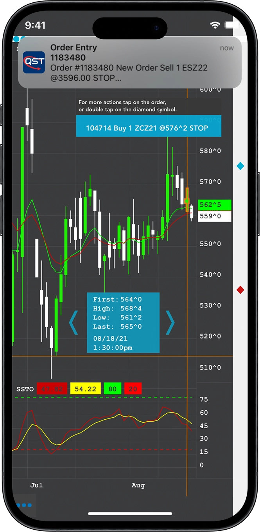Tap the green 562^5 price label
Screen dimensions: 260x532
click(215, 205)
